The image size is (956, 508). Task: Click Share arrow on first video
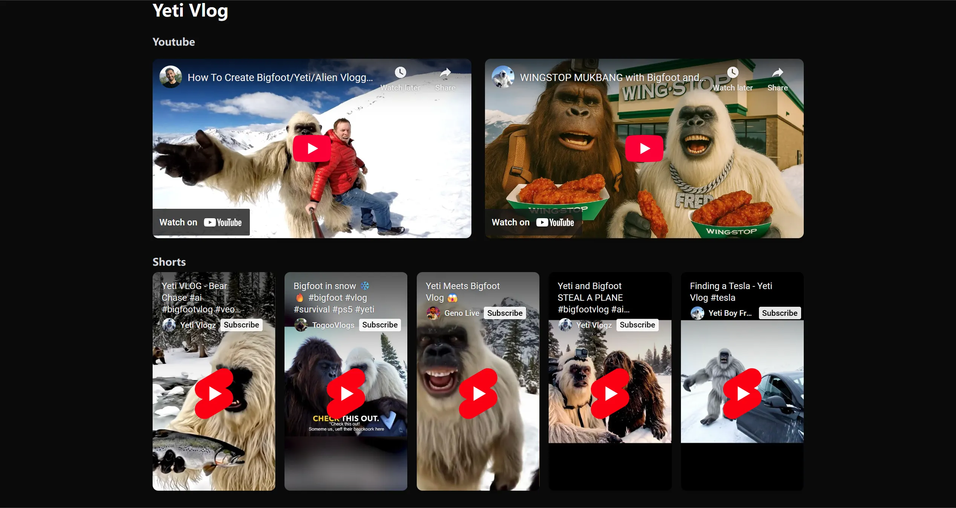click(445, 72)
